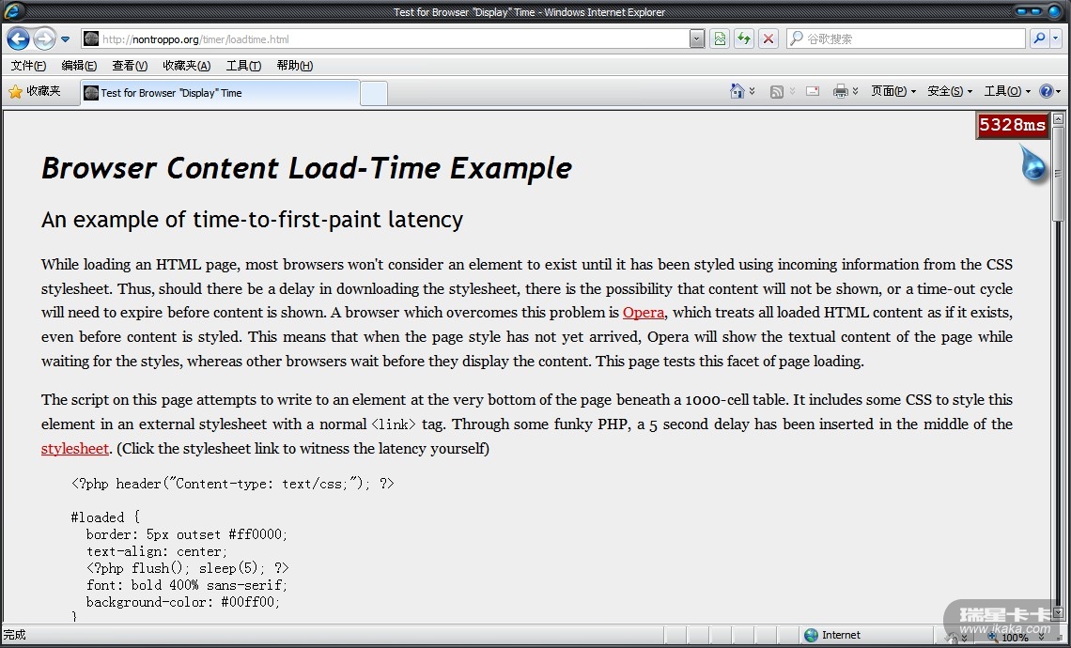
Task: Open the 工具(O) command bar menu
Action: click(1007, 91)
